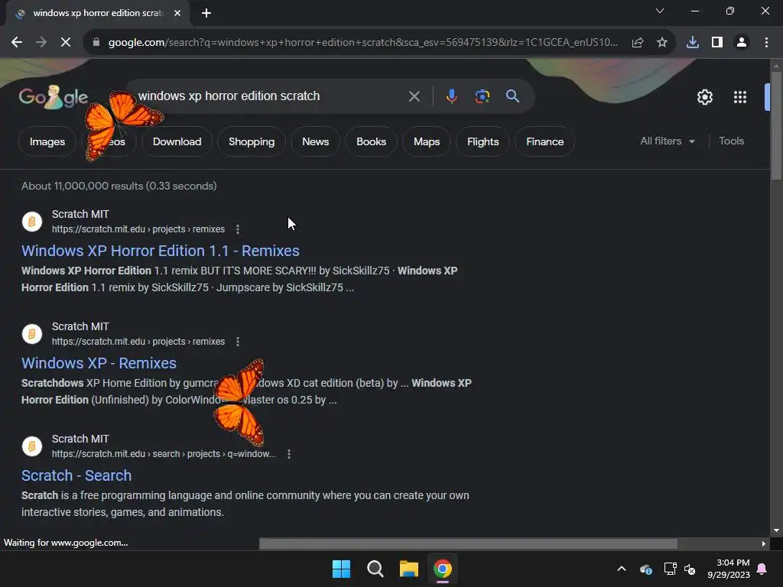Open the Google apps grid
Screen dimensions: 783x587
pyautogui.click(x=739, y=97)
